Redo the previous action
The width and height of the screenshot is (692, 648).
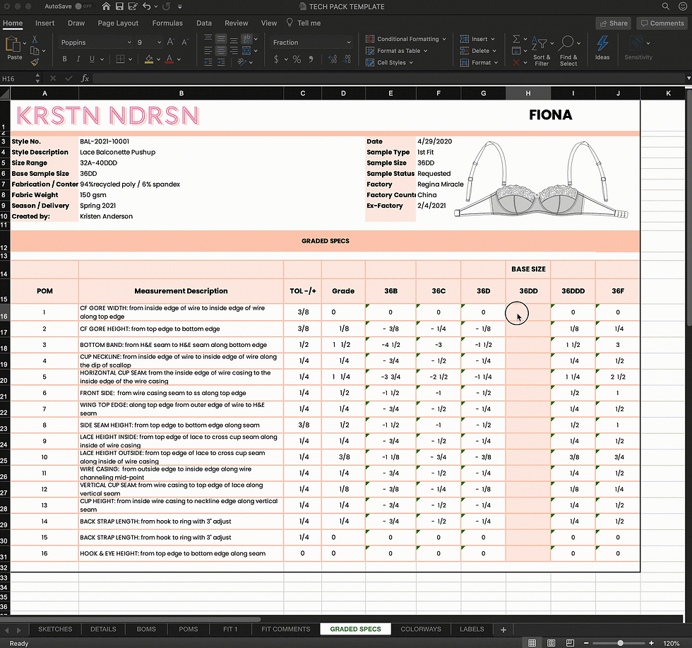click(167, 6)
